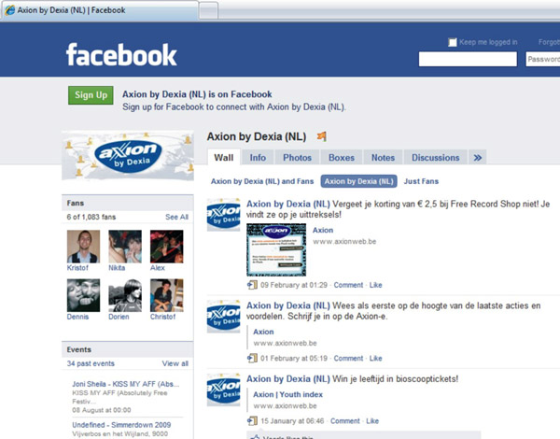This screenshot has width=560, height=439.
Task: Open Dennis's fan profile photo
Action: [x=84, y=295]
